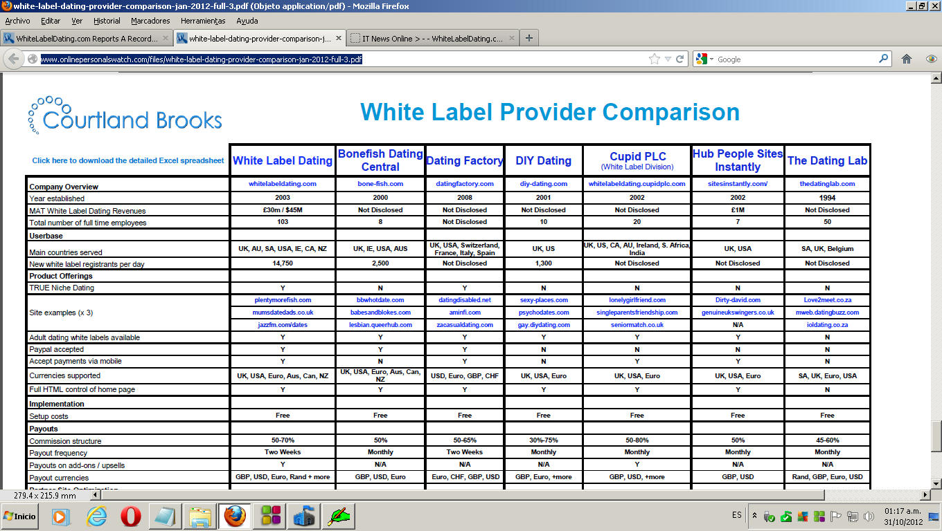This screenshot has height=531, width=942.
Task: Open the bone-fish.com link
Action: 380,184
